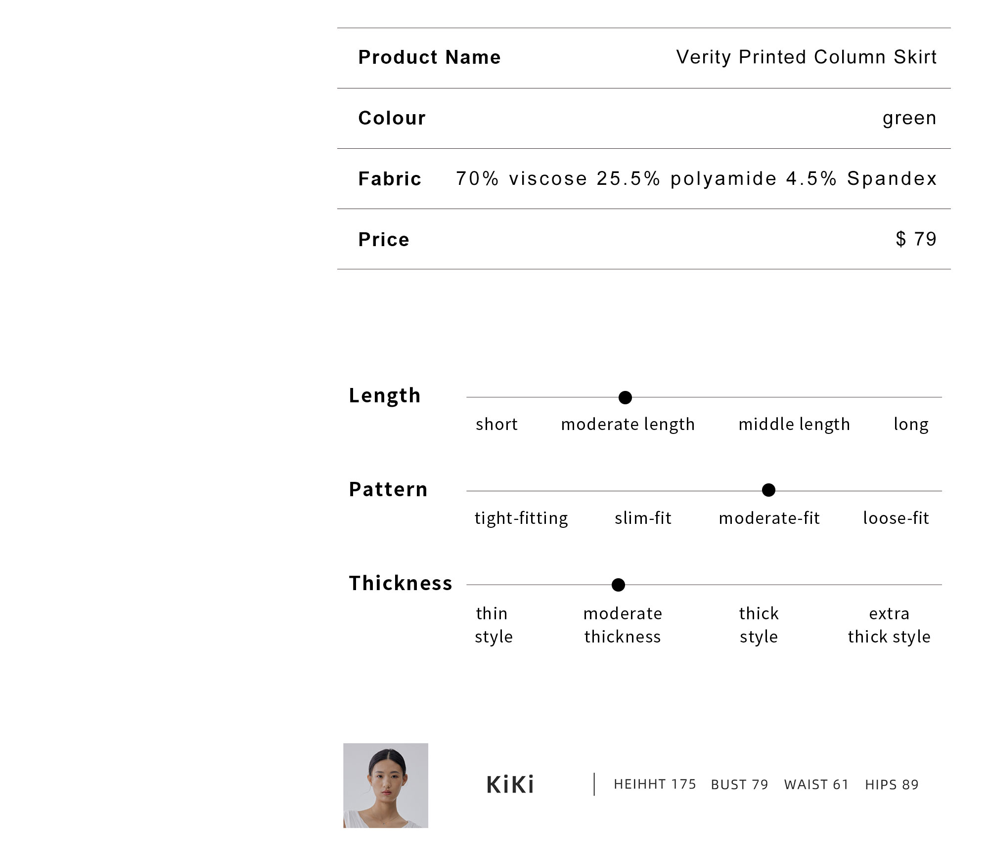The width and height of the screenshot is (989, 856).
Task: Select 'moderate length' option label
Action: click(x=628, y=425)
